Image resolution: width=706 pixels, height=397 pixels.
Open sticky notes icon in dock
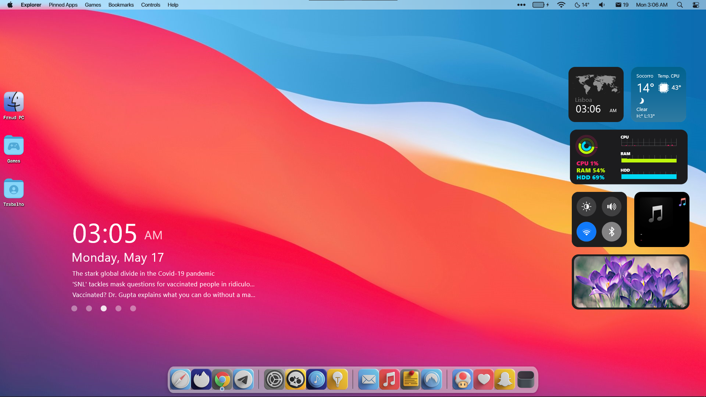pos(410,379)
